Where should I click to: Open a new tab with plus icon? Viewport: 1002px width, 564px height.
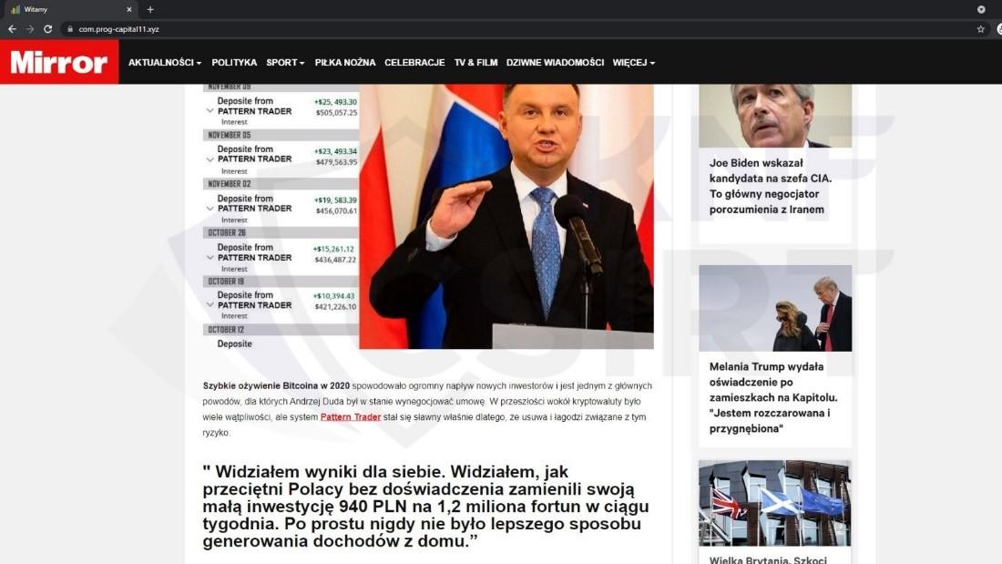pos(150,10)
